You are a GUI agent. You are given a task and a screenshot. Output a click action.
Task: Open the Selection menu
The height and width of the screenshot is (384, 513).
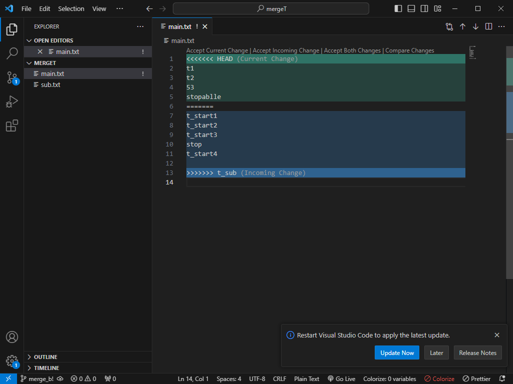pos(71,9)
